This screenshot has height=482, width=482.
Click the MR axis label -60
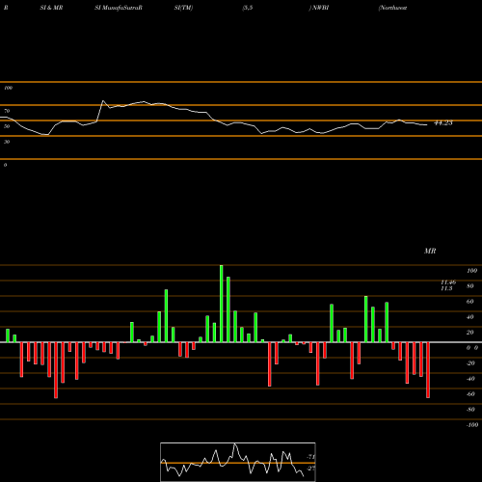click(x=470, y=394)
